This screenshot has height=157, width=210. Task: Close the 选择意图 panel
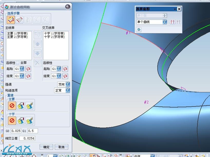coord(179,9)
